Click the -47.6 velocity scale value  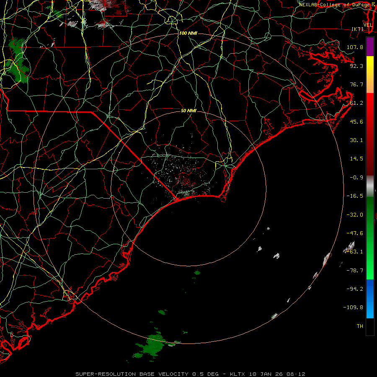(x=355, y=233)
